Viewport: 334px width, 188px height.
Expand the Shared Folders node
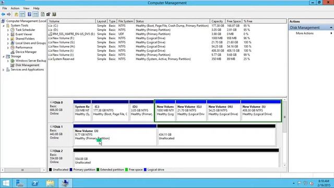click(x=8, y=39)
